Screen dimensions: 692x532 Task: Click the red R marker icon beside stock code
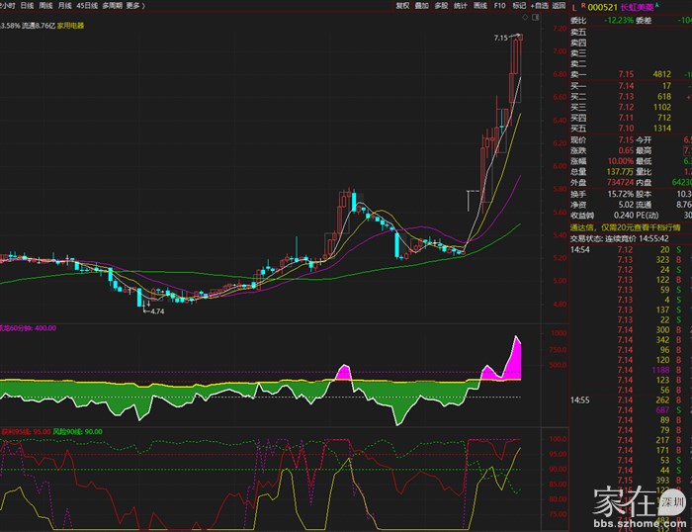click(x=582, y=6)
